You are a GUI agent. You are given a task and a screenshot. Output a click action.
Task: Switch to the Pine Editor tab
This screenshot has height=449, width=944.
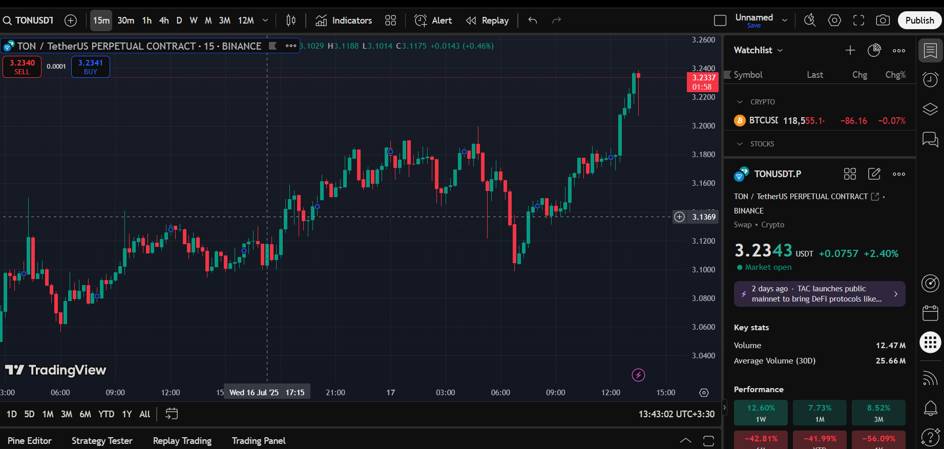point(30,441)
